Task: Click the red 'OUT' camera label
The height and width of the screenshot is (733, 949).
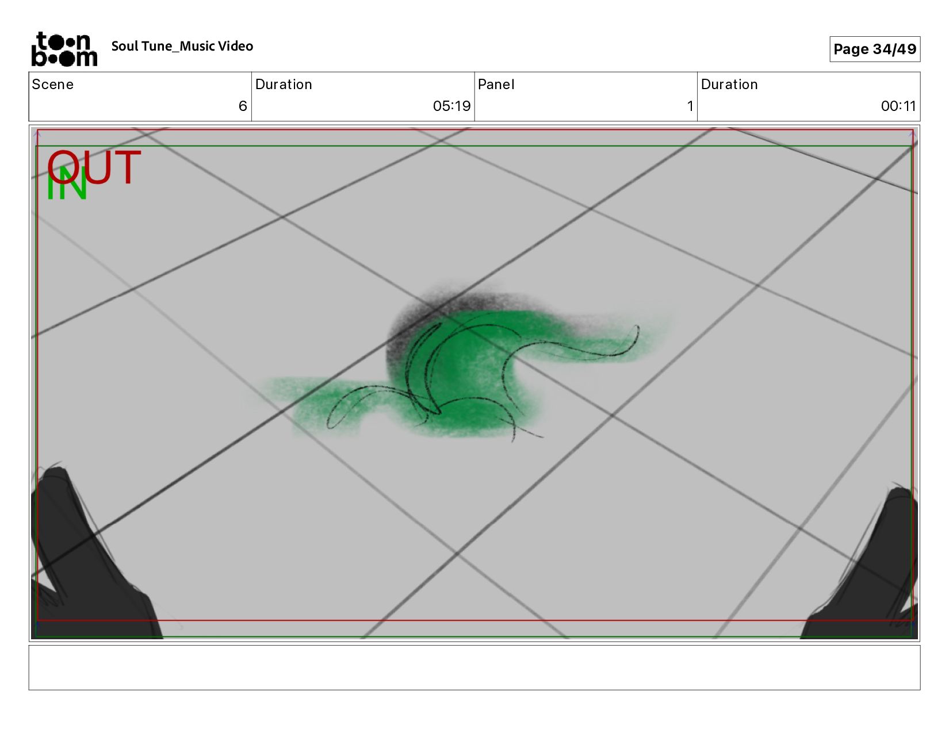Action: point(95,167)
